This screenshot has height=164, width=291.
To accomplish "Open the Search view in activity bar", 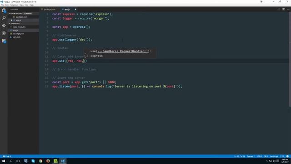I will coord(4,18).
